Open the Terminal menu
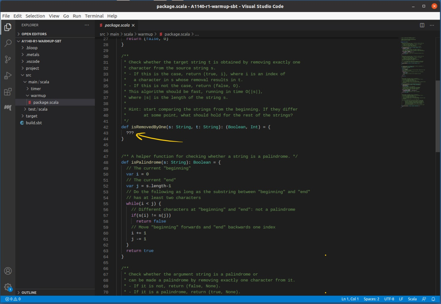Screen dimensions: 441x304 pyautogui.click(x=94, y=16)
